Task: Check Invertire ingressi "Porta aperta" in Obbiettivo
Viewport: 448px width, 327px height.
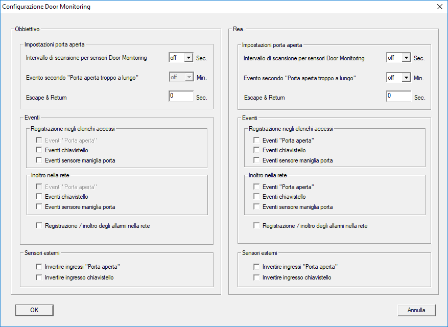Action: pyautogui.click(x=39, y=267)
